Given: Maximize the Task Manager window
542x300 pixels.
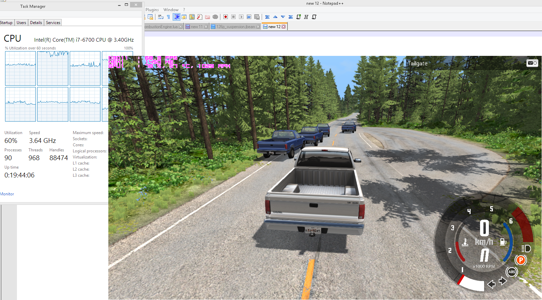Looking at the screenshot, I should [126, 5].
